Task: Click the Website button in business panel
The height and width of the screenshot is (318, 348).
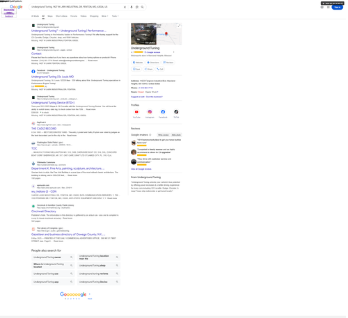Action: click(138, 63)
